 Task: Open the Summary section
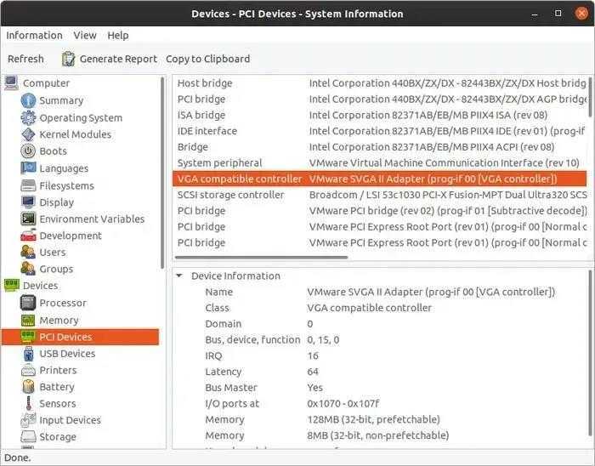(x=61, y=100)
